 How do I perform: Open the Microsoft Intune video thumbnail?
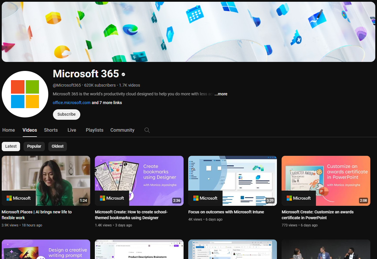232,181
